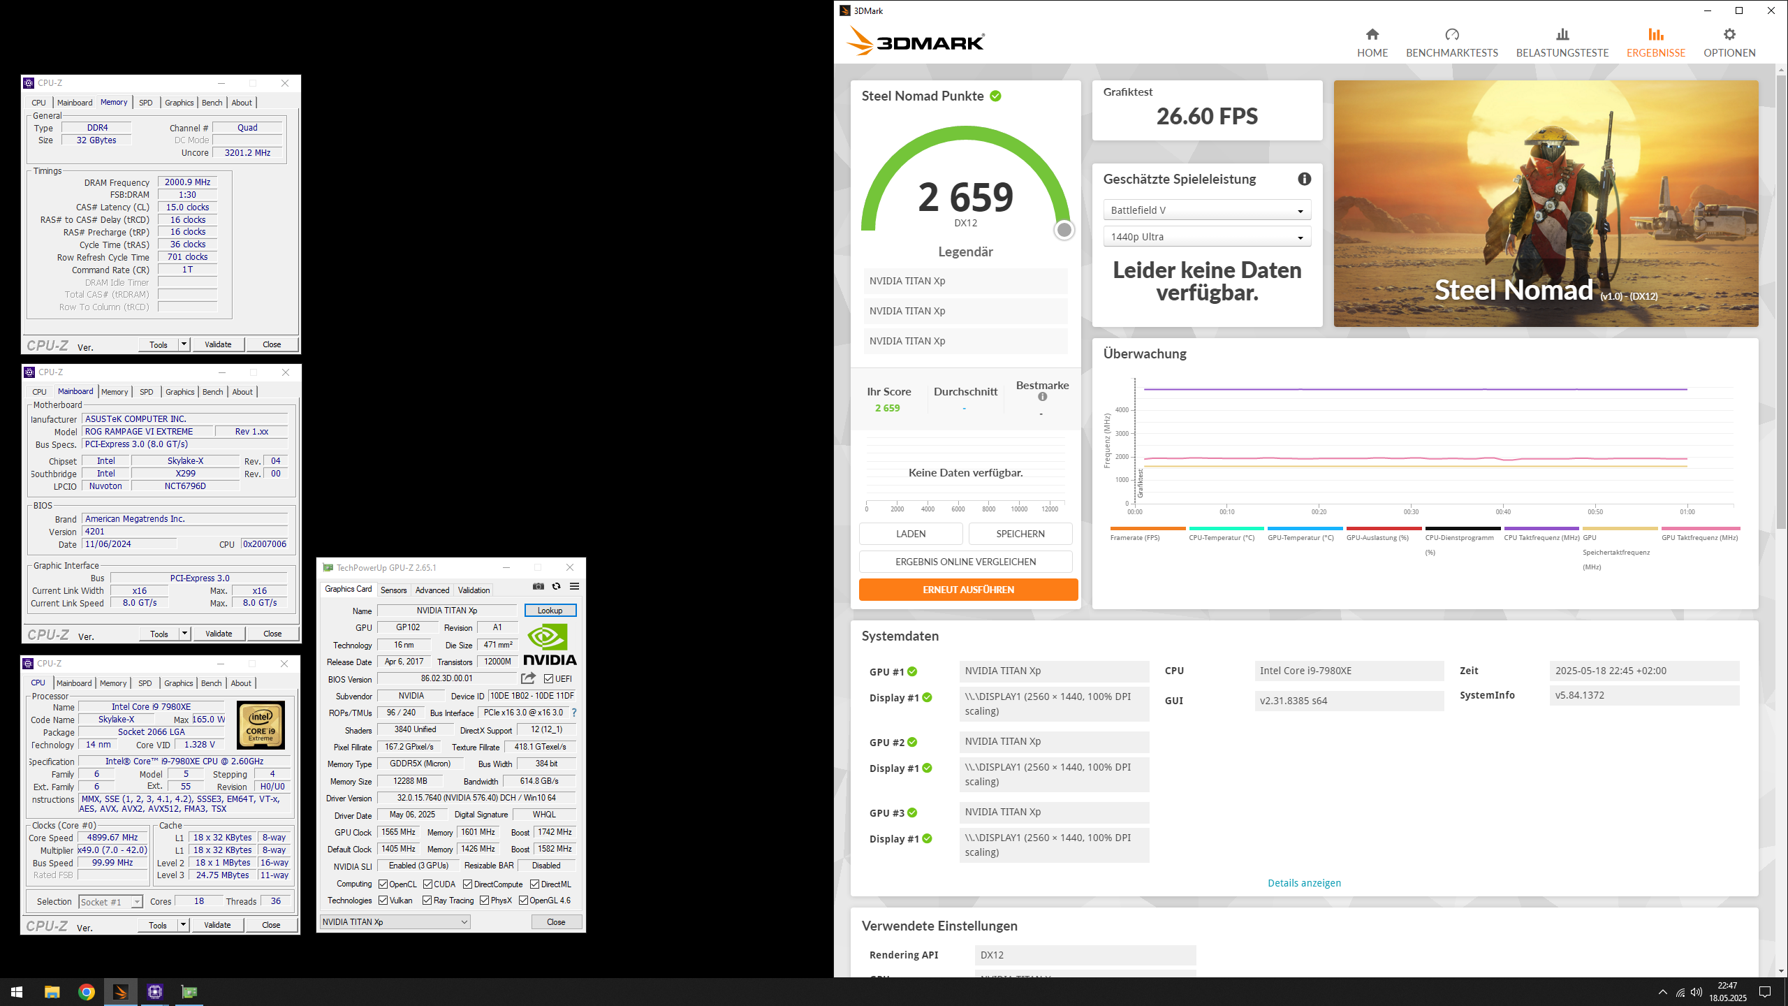This screenshot has height=1006, width=1788.
Task: Click GPU-Z screenshot camera icon
Action: click(x=538, y=586)
